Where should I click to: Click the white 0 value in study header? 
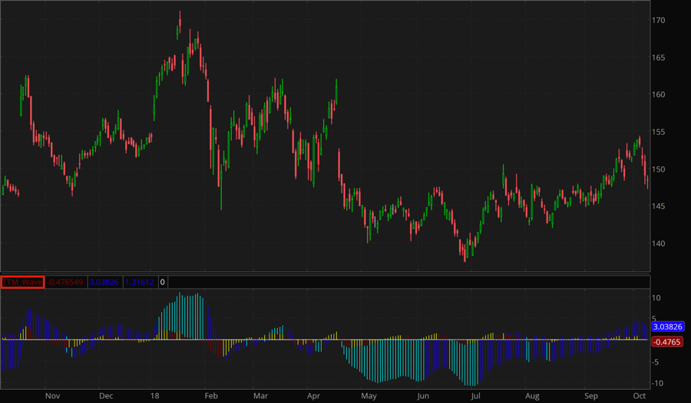(x=162, y=282)
